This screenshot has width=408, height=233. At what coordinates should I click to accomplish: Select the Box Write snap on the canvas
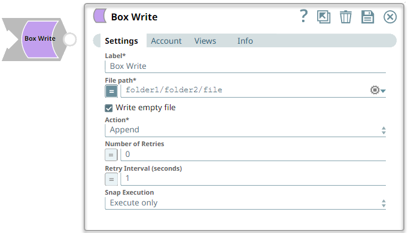pyautogui.click(x=39, y=40)
